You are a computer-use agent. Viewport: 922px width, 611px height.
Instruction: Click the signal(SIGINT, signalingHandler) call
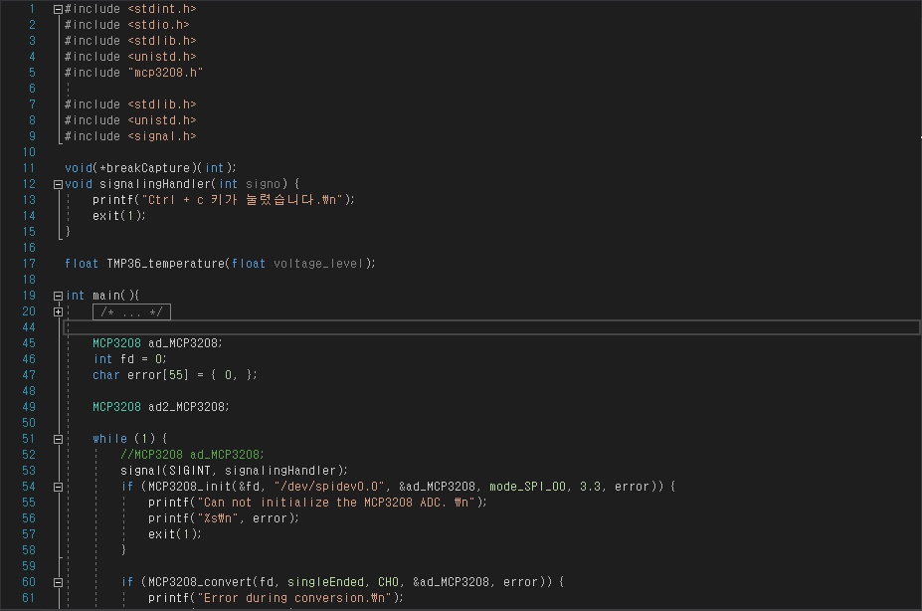click(x=234, y=471)
